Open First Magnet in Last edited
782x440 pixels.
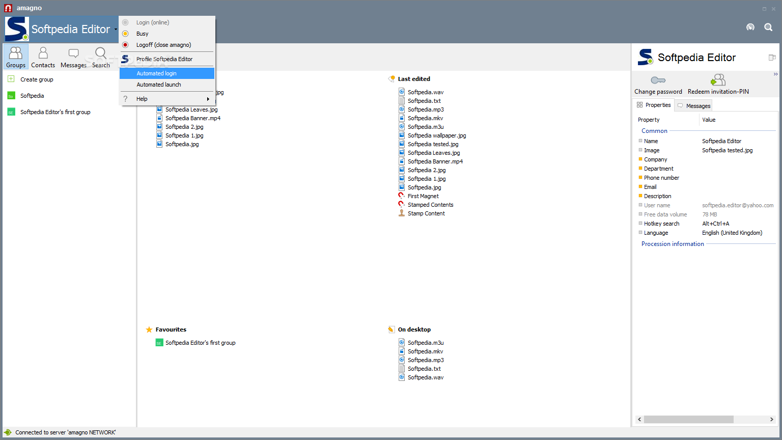423,196
